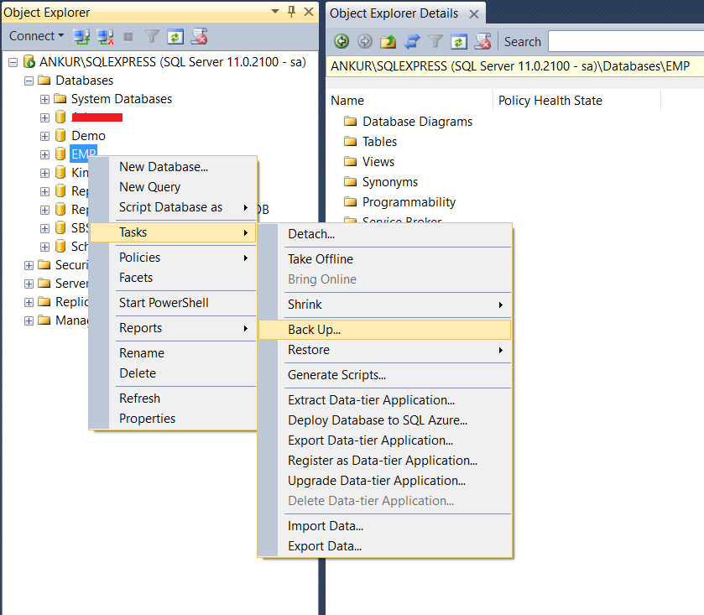
Task: Select System Databases in the tree
Action: tap(121, 99)
